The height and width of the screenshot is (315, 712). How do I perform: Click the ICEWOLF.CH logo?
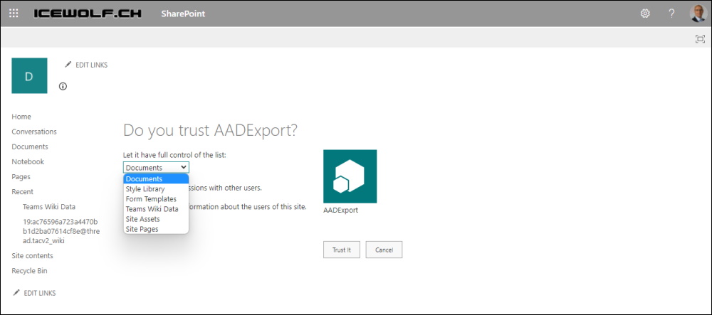click(88, 14)
